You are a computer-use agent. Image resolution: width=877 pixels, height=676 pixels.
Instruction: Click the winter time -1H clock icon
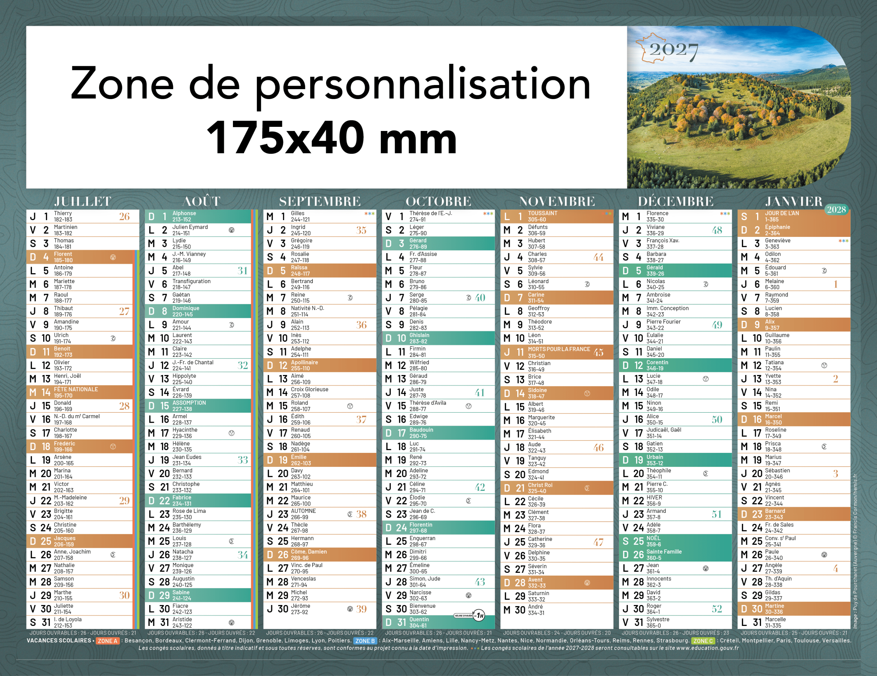tap(479, 615)
